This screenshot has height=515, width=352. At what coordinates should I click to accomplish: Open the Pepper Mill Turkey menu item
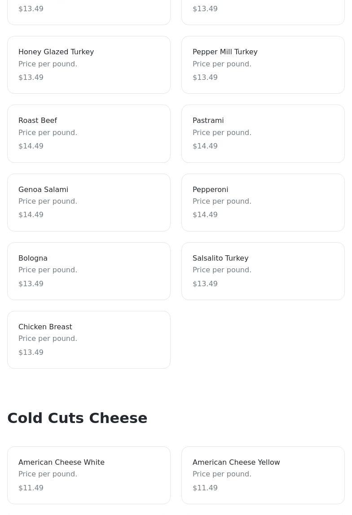[x=263, y=65]
